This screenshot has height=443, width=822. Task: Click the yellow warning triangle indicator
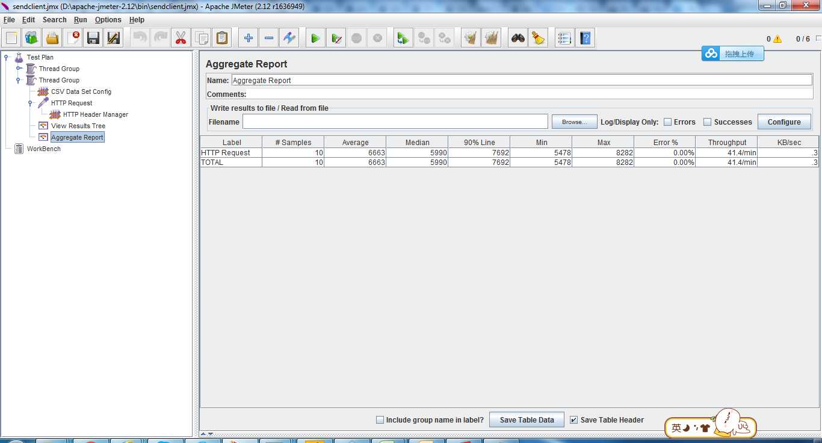pos(777,39)
